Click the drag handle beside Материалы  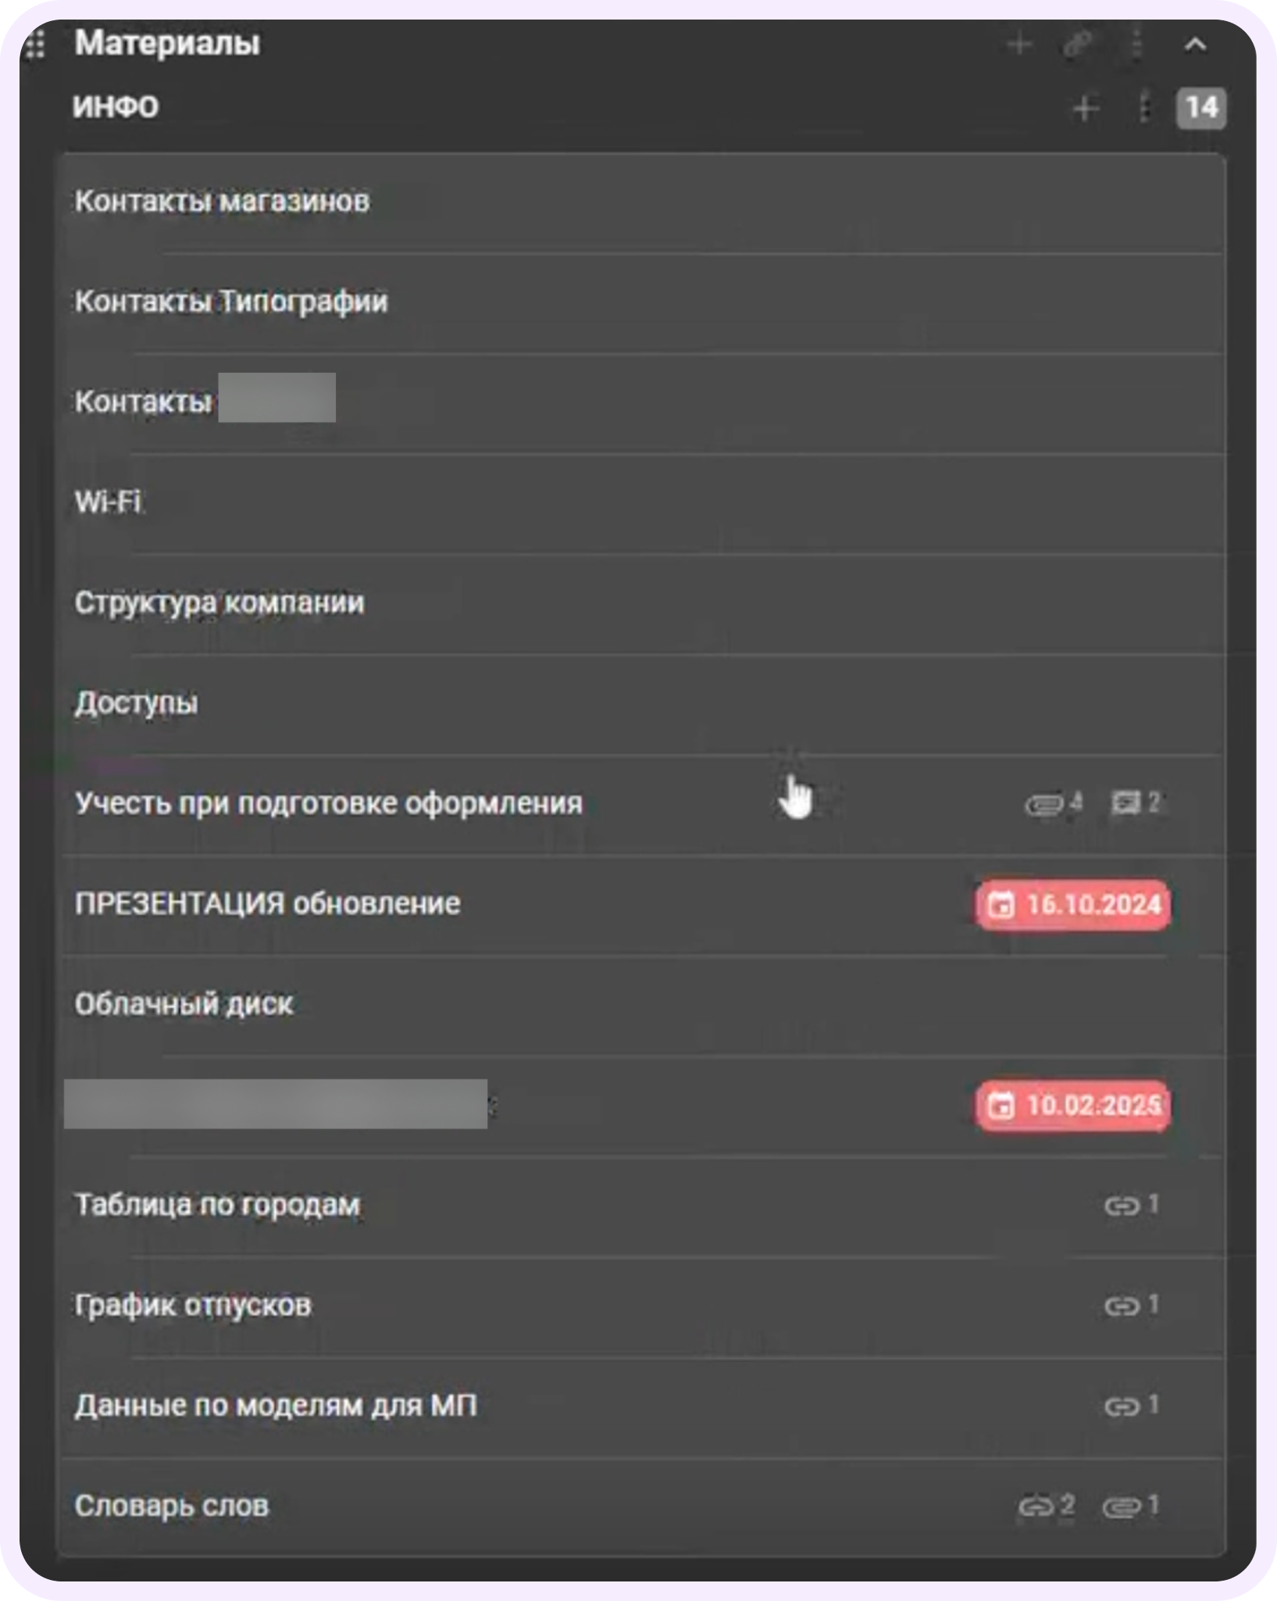pyautogui.click(x=35, y=44)
